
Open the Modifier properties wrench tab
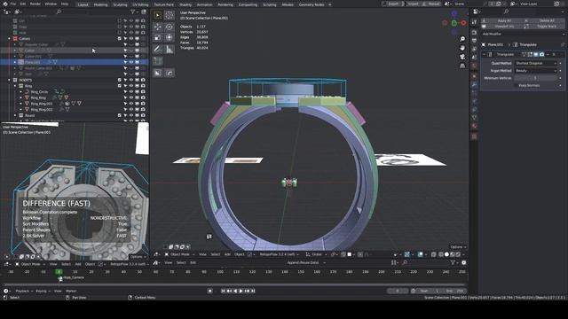click(474, 85)
